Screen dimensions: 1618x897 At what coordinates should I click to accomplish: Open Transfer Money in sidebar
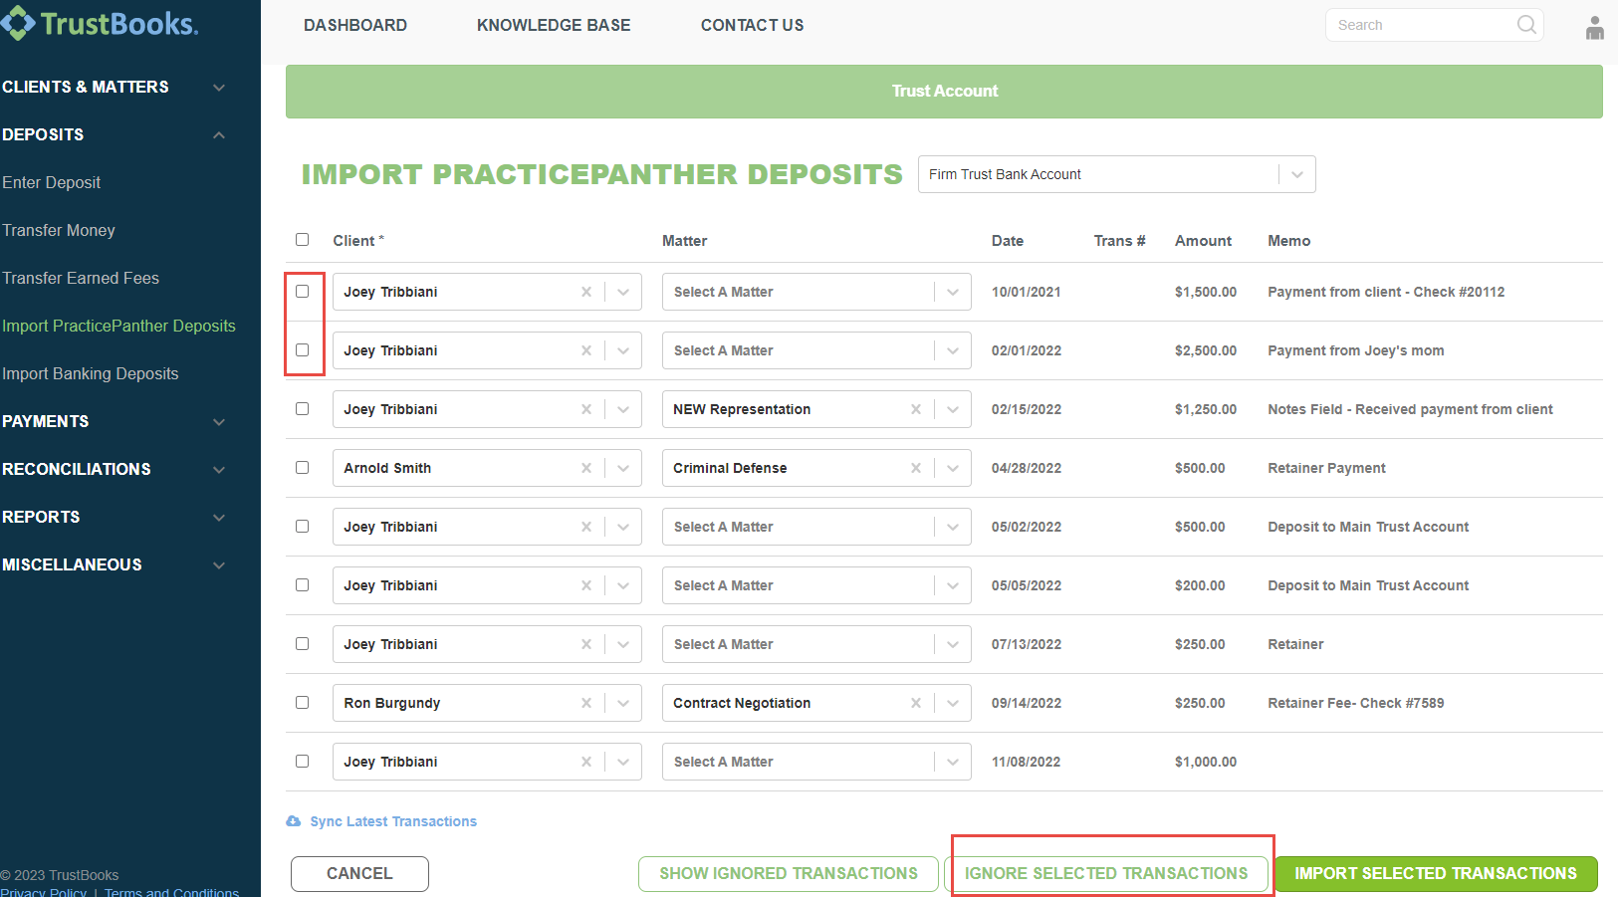tap(59, 230)
